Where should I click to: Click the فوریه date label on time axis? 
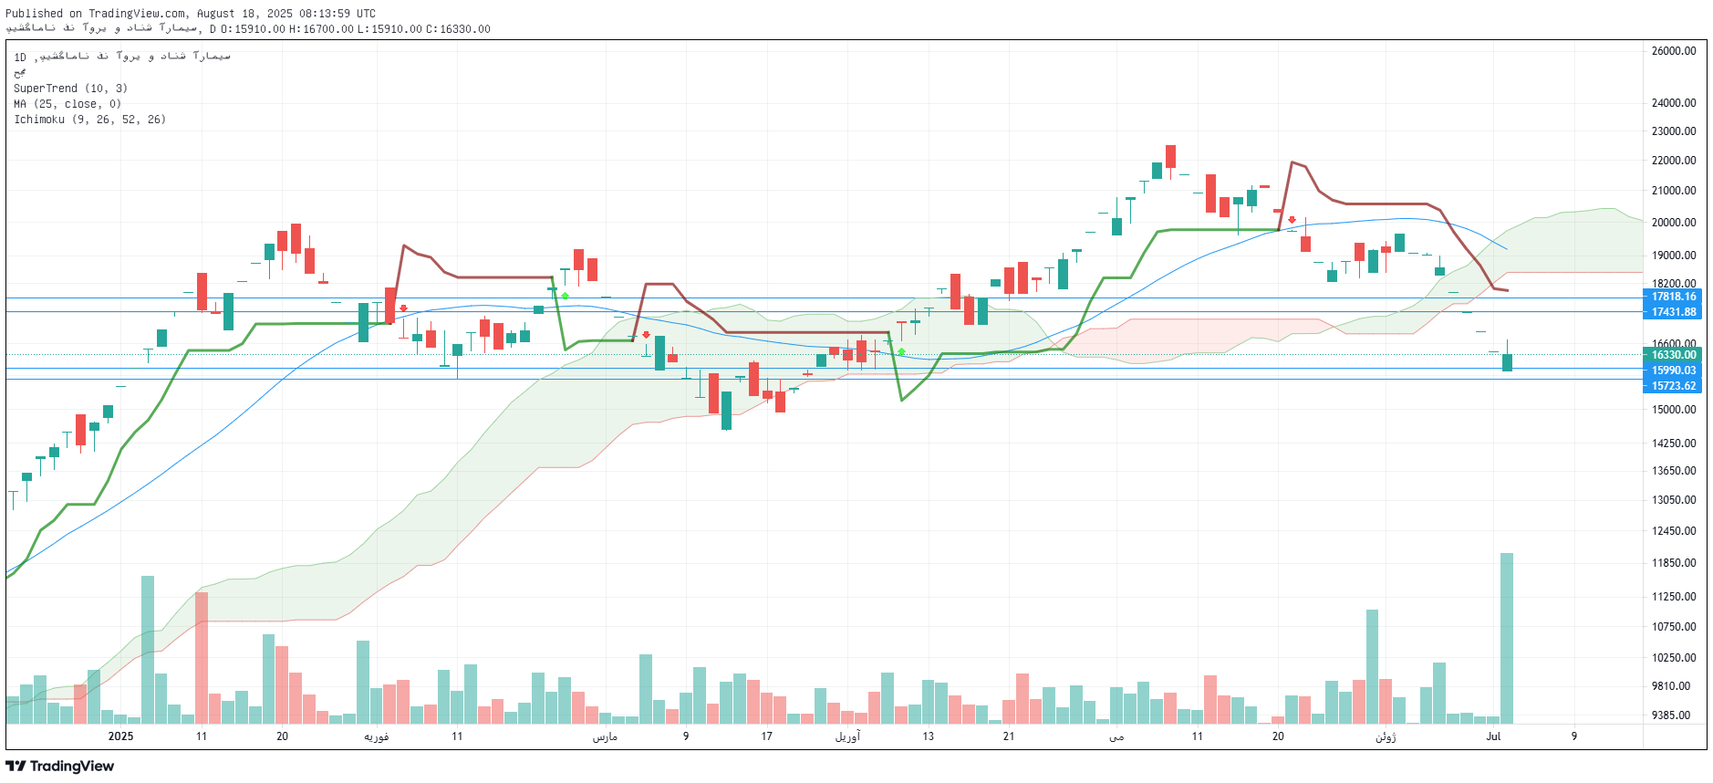point(376,736)
